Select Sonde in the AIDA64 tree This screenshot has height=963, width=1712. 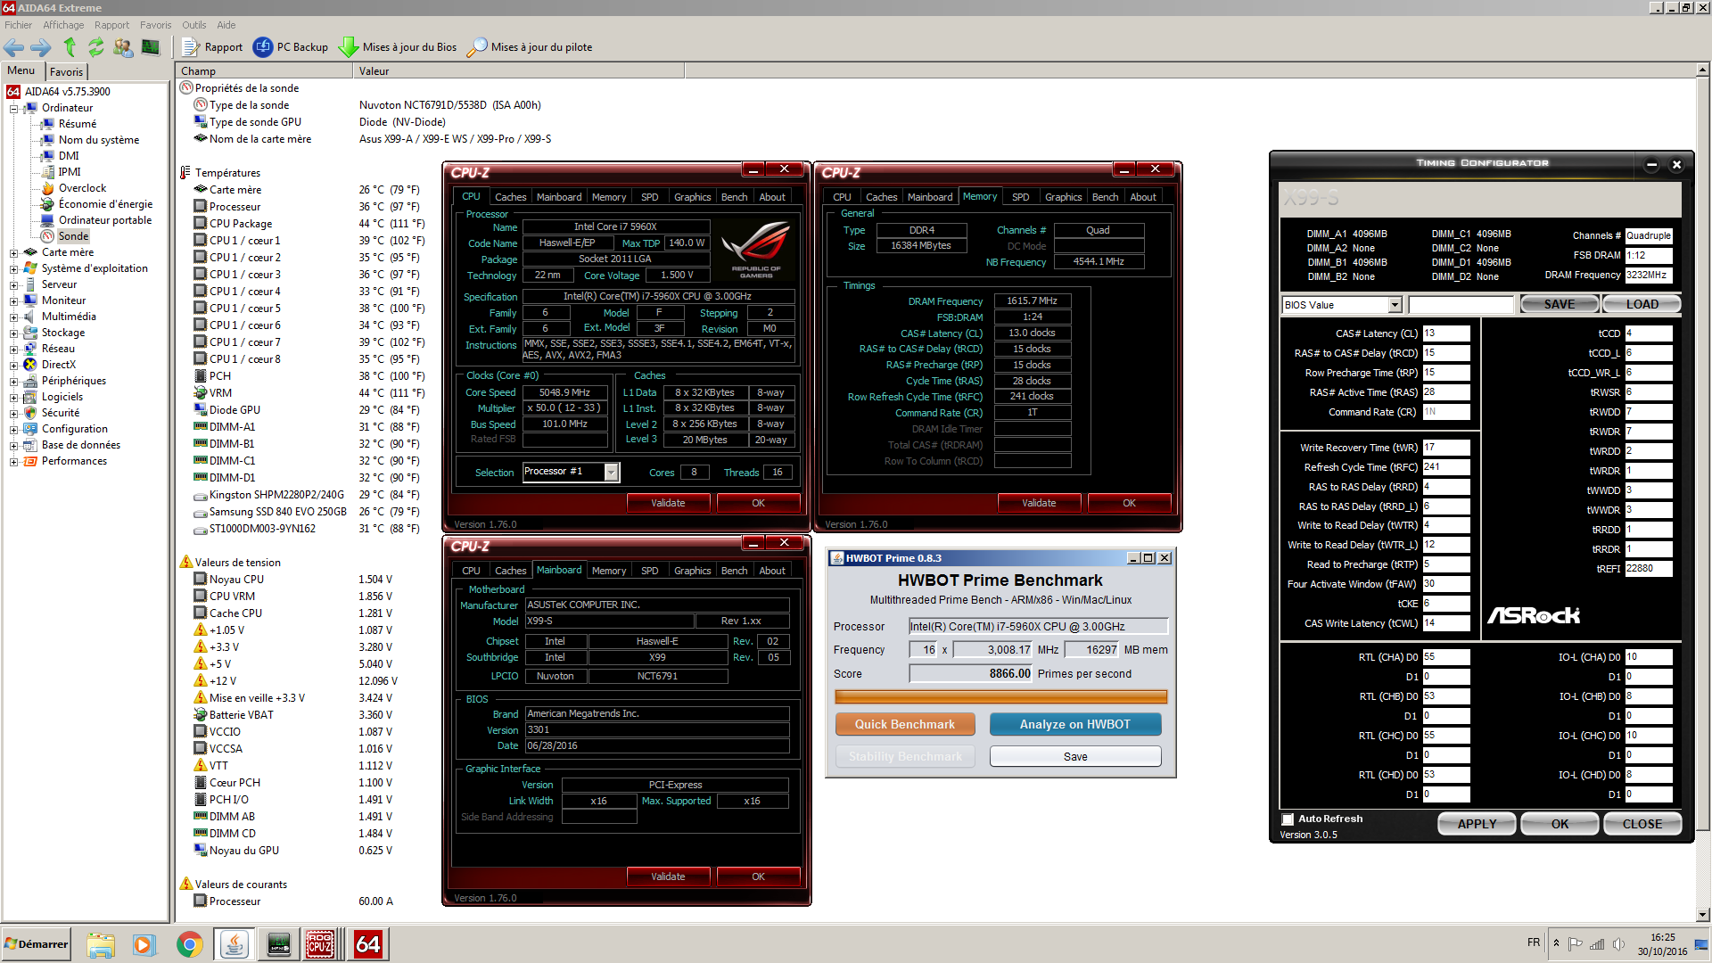(x=73, y=236)
